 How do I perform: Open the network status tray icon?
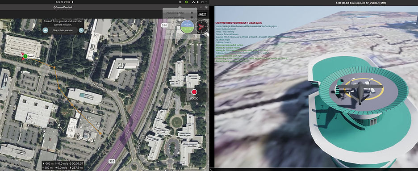194,2
